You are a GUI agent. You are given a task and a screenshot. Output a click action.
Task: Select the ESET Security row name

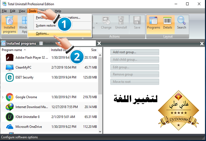click(x=24, y=77)
